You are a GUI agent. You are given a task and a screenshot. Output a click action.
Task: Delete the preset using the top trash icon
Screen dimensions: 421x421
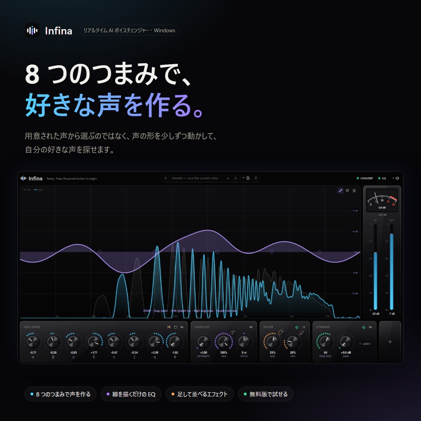click(x=256, y=178)
